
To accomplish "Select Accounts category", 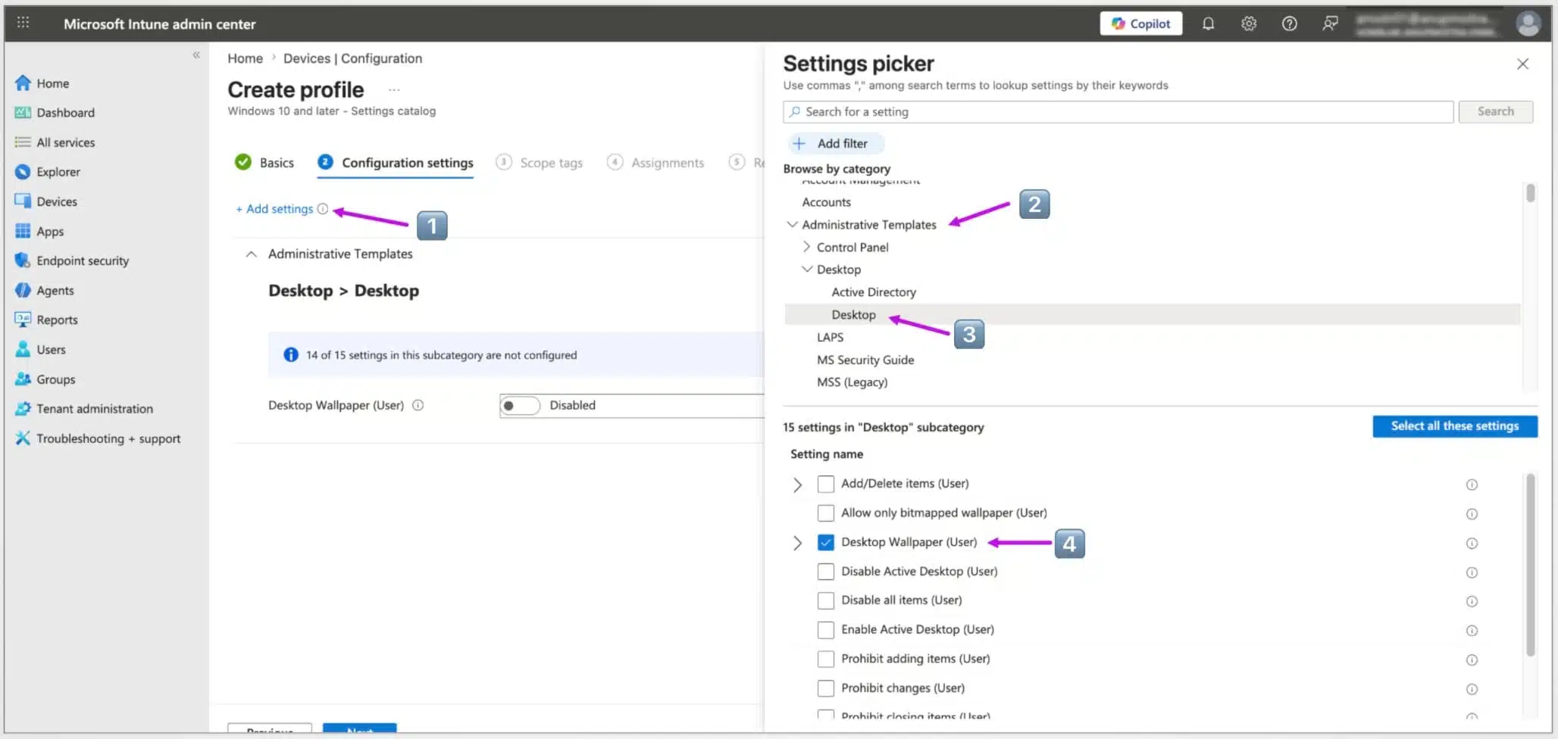I will pyautogui.click(x=826, y=202).
